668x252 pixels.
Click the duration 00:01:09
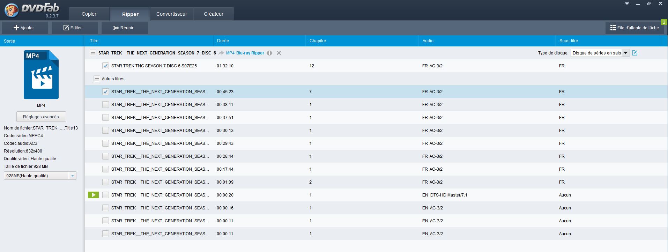tap(225, 182)
